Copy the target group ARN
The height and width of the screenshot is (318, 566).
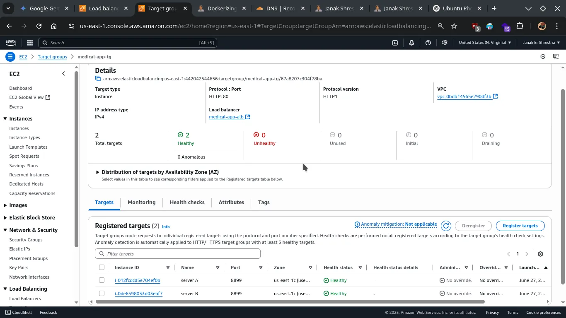(x=98, y=79)
